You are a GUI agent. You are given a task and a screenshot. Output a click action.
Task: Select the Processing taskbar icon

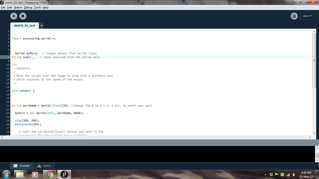[x=64, y=175]
